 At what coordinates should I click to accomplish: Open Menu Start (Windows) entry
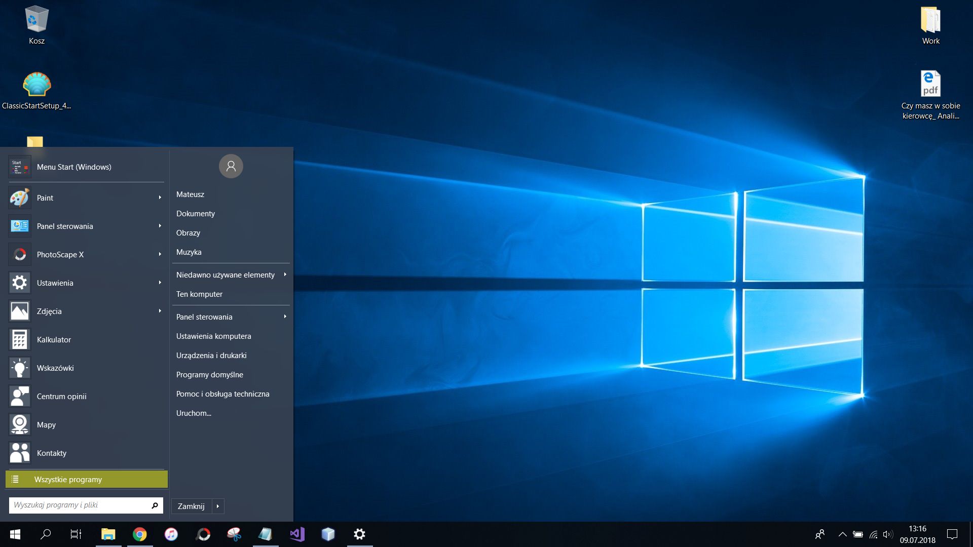pyautogui.click(x=73, y=167)
